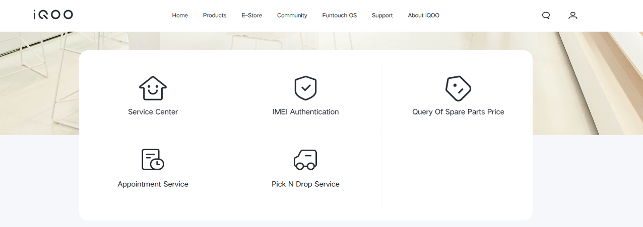Viewport: 643px width, 227px height.
Task: Open the Products menu
Action: click(215, 16)
